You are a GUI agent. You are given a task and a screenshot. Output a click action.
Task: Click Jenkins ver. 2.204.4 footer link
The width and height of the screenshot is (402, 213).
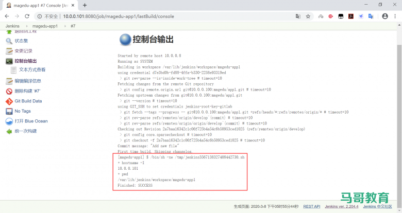tap(342, 206)
